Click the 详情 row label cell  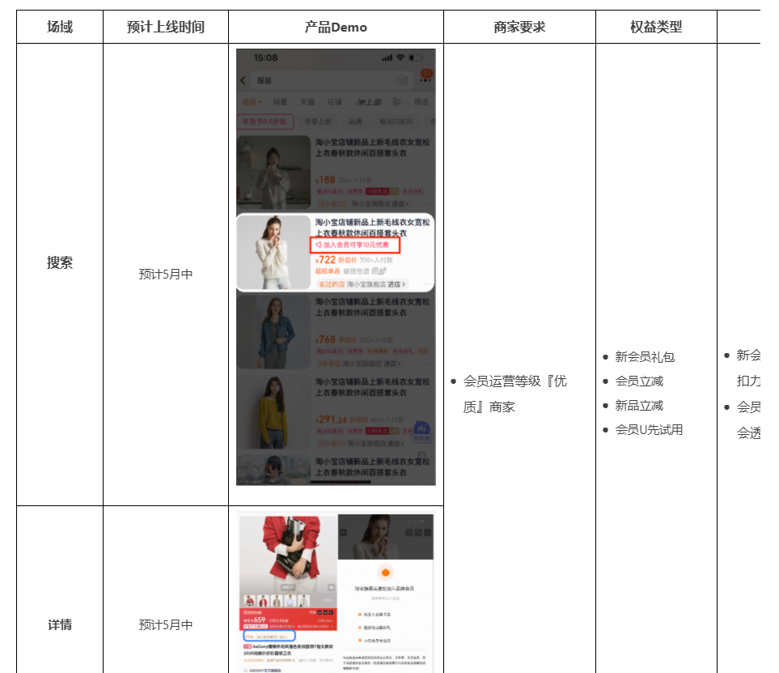[x=60, y=624]
